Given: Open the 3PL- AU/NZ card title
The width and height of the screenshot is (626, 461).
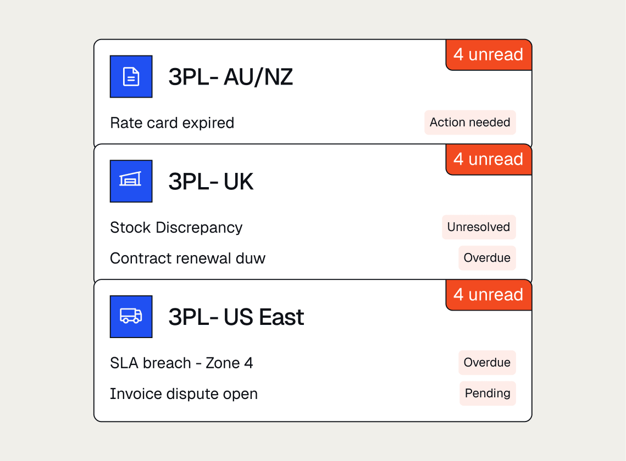Looking at the screenshot, I should [x=230, y=77].
